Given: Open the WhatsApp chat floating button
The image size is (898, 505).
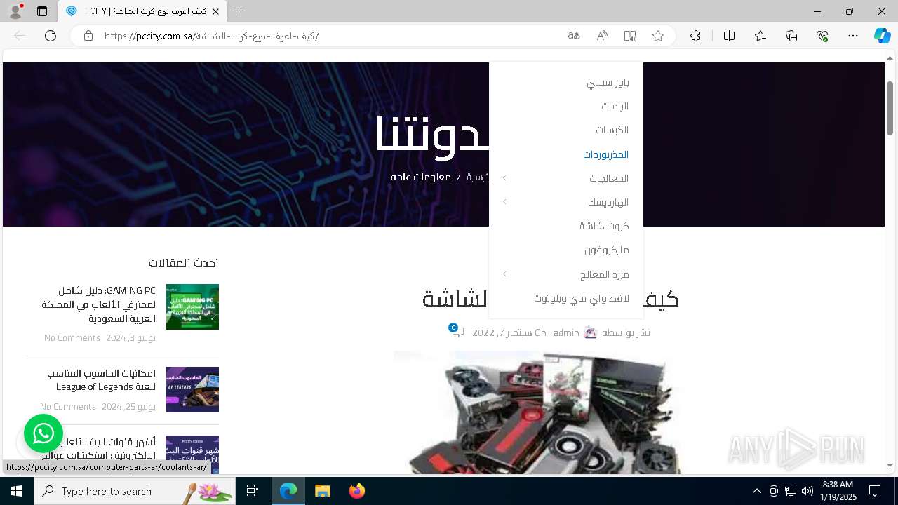Looking at the screenshot, I should click(x=43, y=433).
